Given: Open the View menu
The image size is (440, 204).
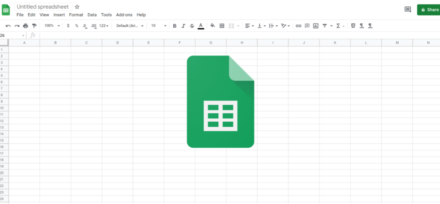Looking at the screenshot, I should point(44,15).
